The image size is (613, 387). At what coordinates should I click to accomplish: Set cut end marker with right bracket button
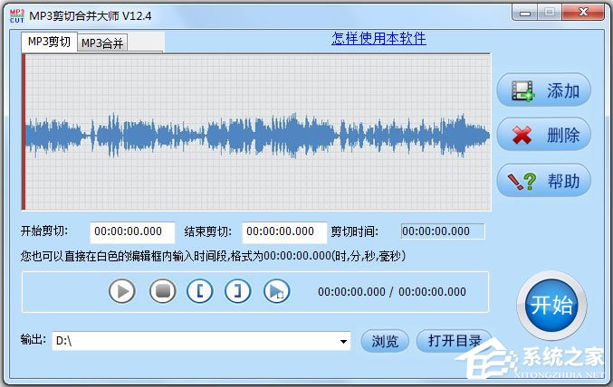pos(238,291)
